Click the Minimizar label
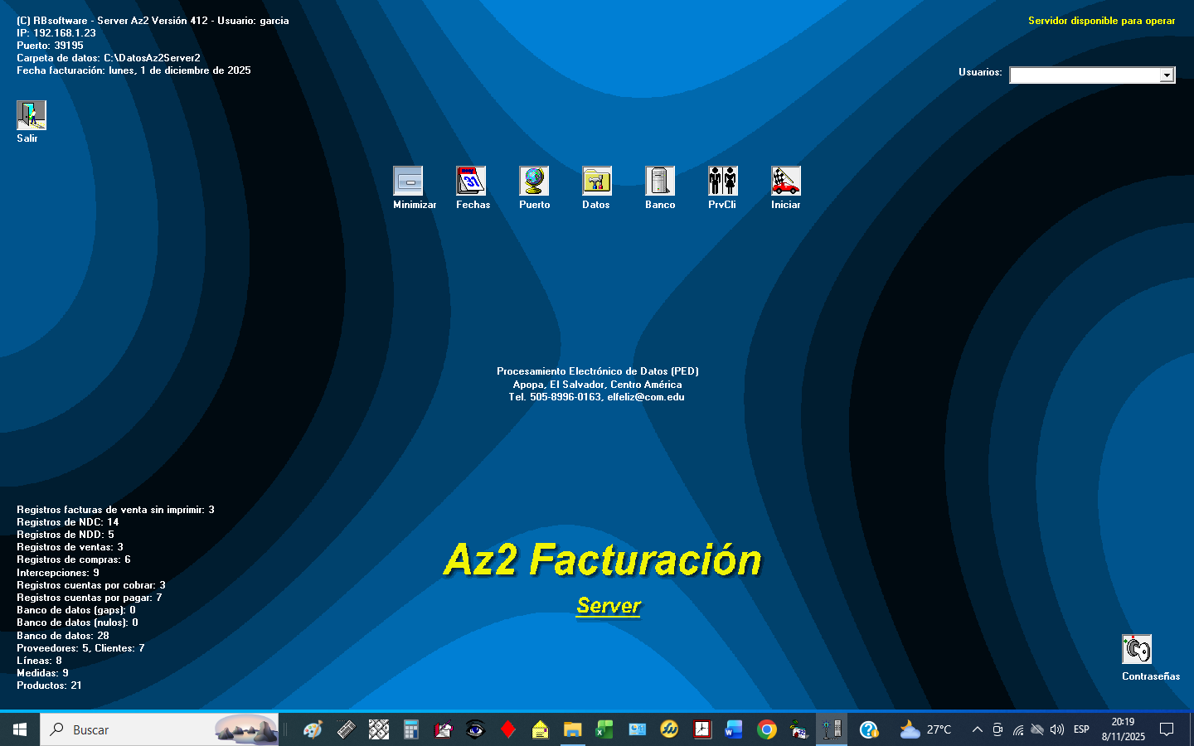1194x746 pixels. tap(415, 205)
